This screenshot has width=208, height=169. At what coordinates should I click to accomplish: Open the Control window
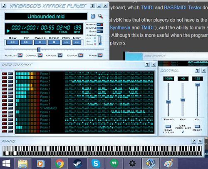tap(40, 55)
